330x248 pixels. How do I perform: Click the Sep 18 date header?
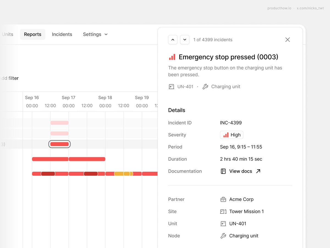click(x=105, y=98)
